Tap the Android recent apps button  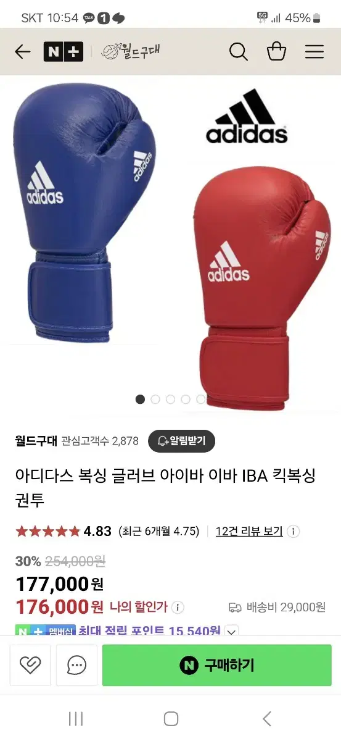click(x=76, y=718)
